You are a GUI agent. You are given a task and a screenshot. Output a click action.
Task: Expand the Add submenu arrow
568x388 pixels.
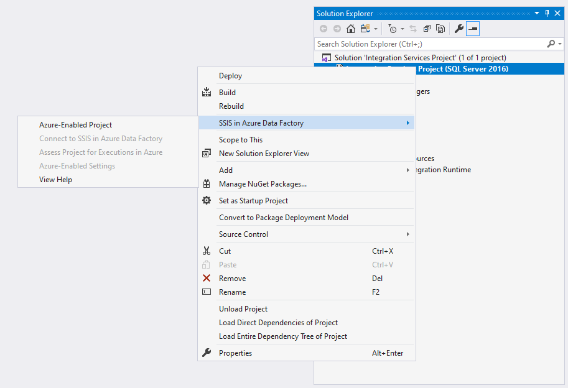(x=408, y=170)
